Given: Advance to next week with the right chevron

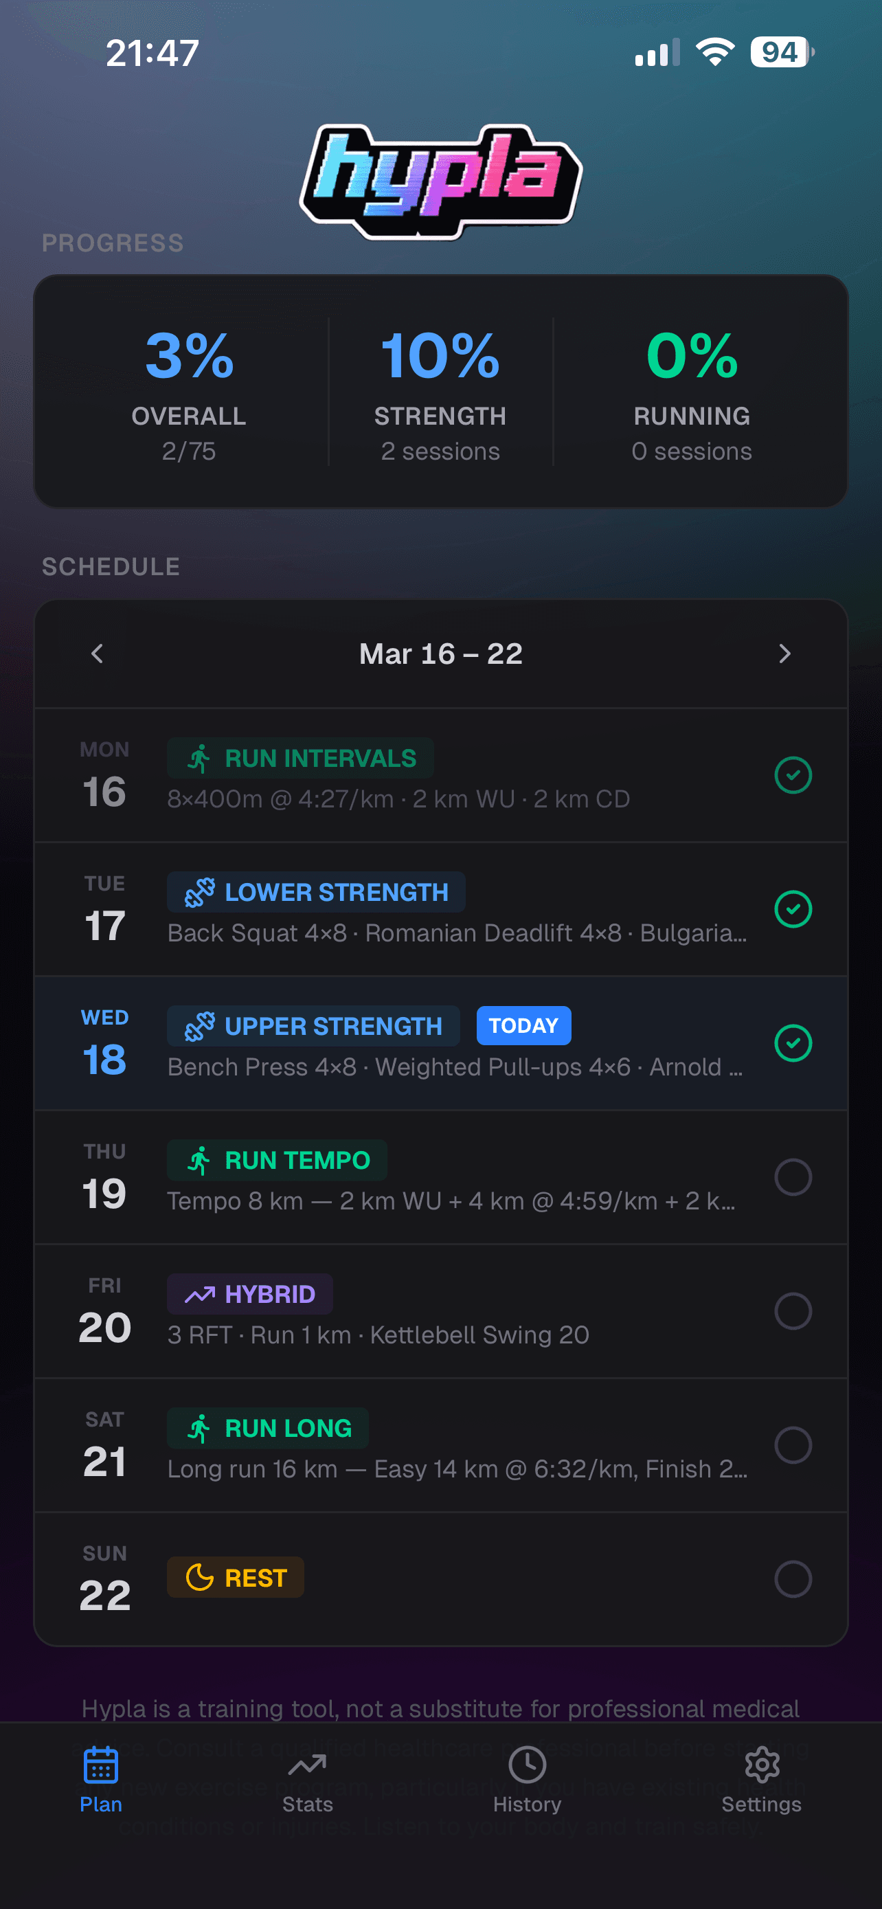Looking at the screenshot, I should click(785, 653).
